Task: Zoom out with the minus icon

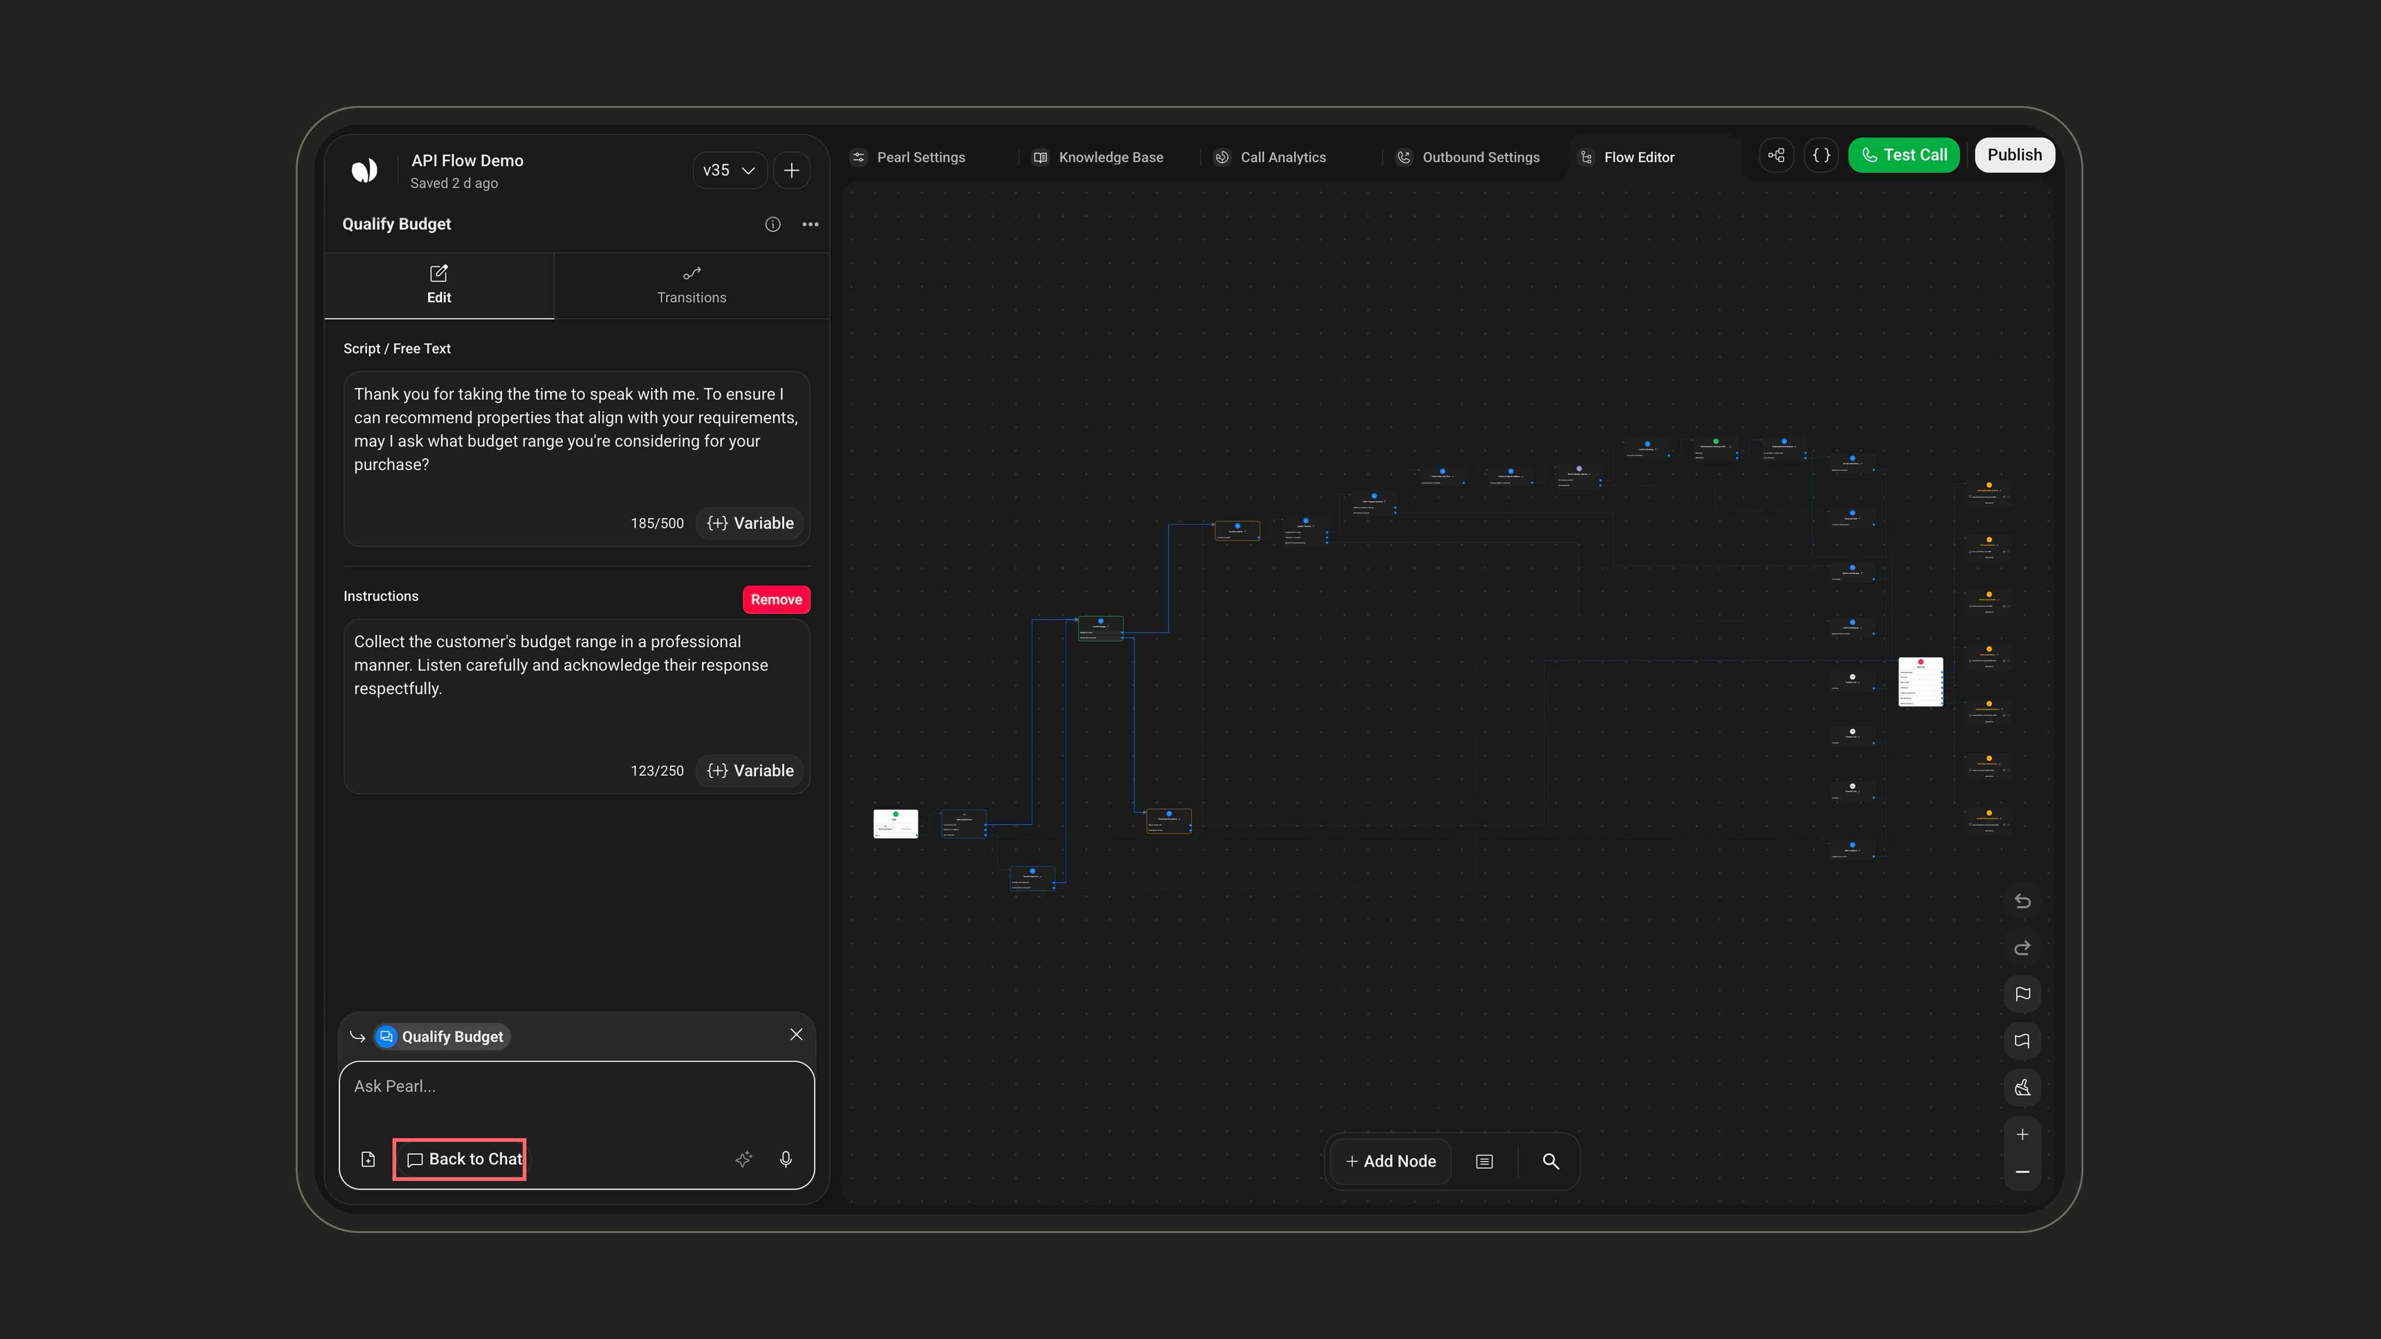Action: (2022, 1172)
